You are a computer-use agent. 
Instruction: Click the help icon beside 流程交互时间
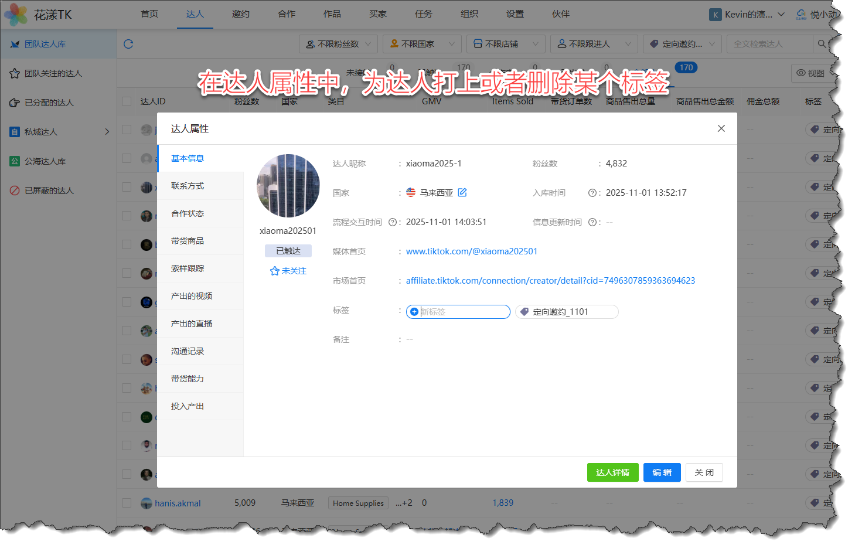click(392, 222)
